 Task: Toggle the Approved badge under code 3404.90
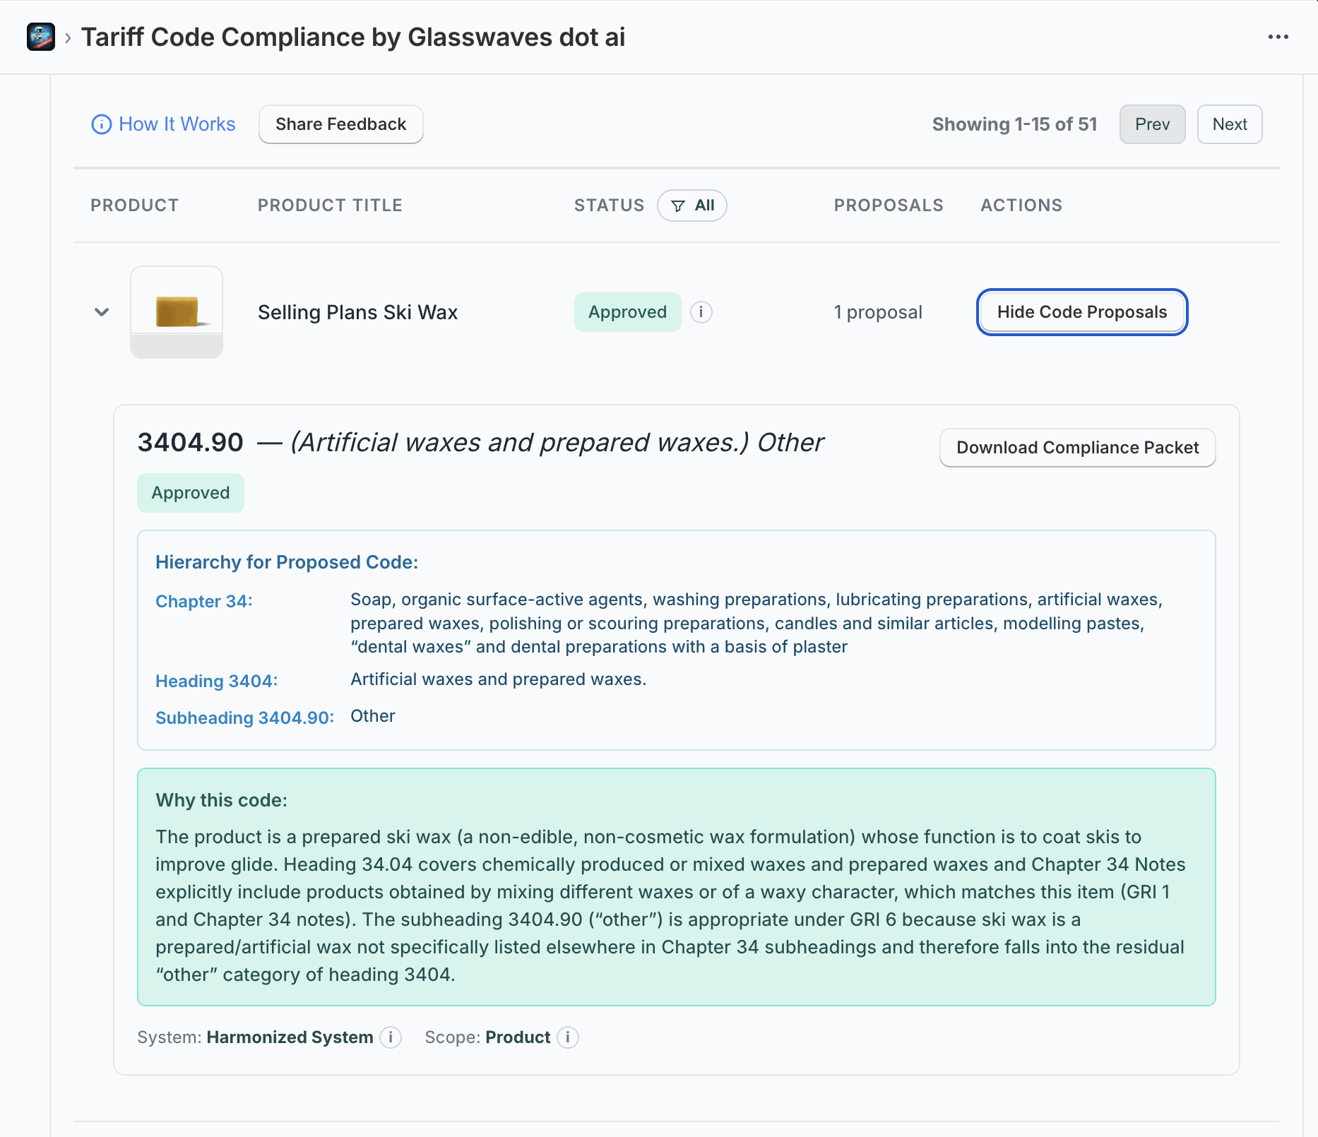pyautogui.click(x=190, y=493)
